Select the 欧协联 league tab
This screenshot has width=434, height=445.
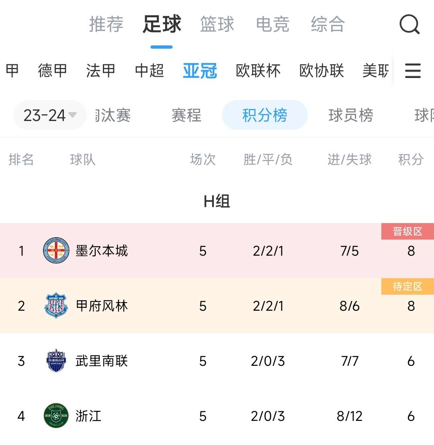coord(321,71)
